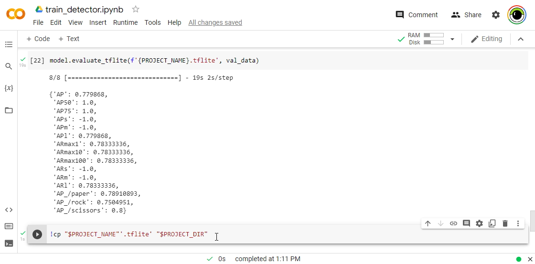The width and height of the screenshot is (535, 264).
Task: Open the Editing mode dropdown
Action: click(486, 39)
